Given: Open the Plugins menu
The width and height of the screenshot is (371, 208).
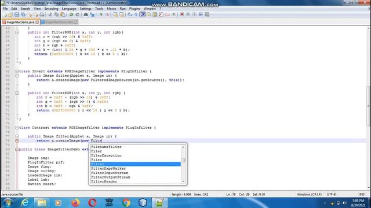Looking at the screenshot, I should 134,9.
